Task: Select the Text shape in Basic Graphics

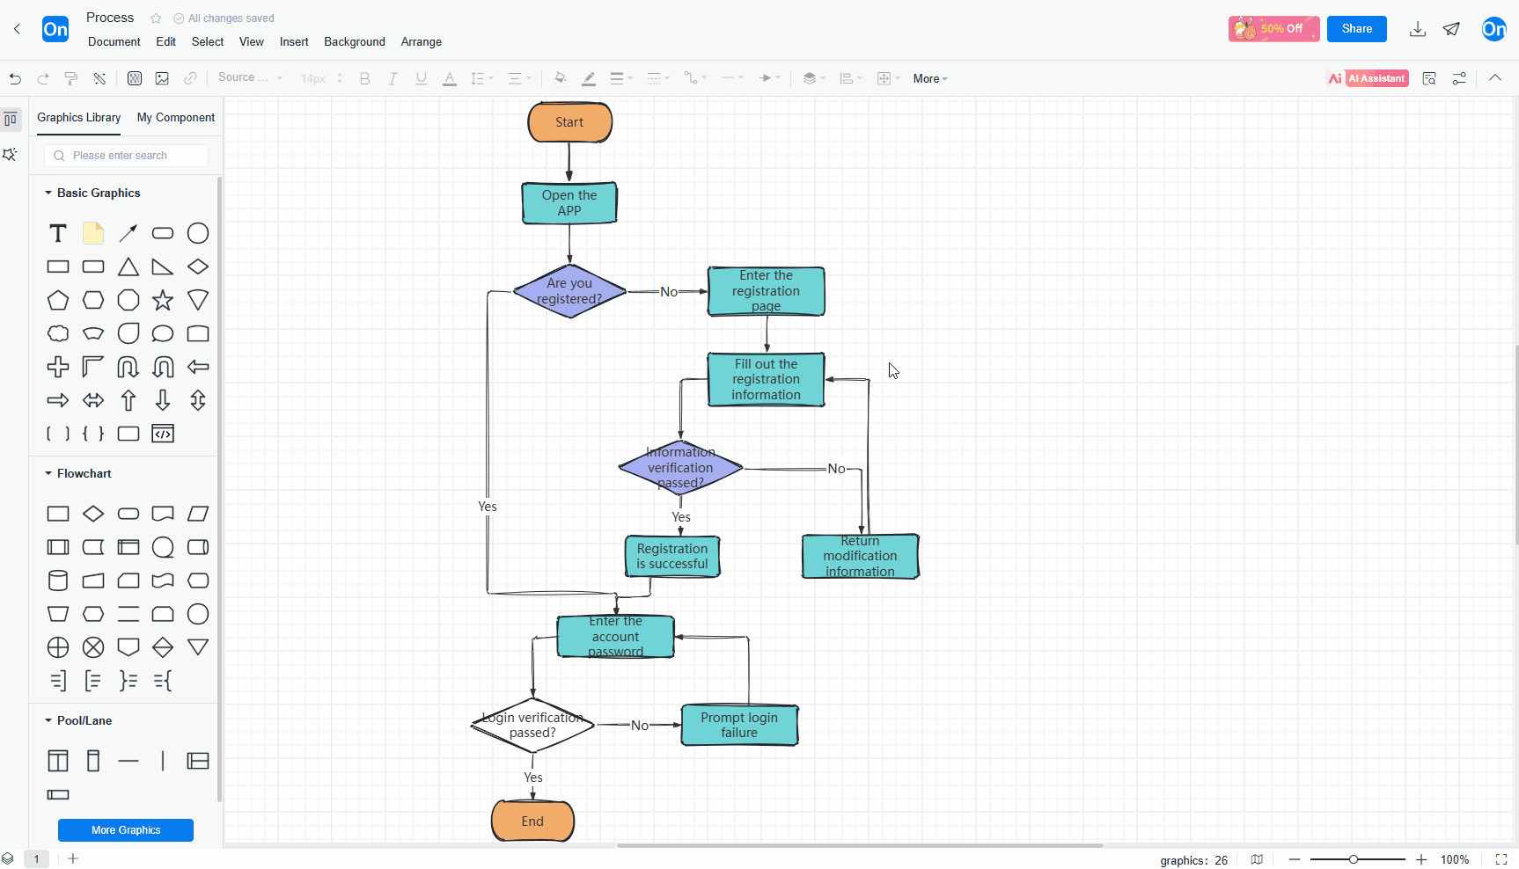Action: click(58, 233)
